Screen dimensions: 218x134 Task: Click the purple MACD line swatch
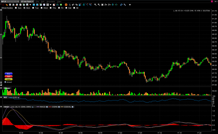click(38, 107)
